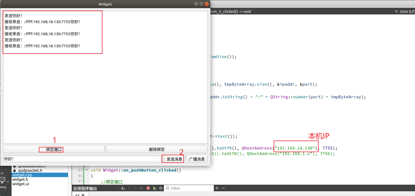Click QString::number(port) in the code
This screenshot has width=415, height=196.
tap(297, 97)
